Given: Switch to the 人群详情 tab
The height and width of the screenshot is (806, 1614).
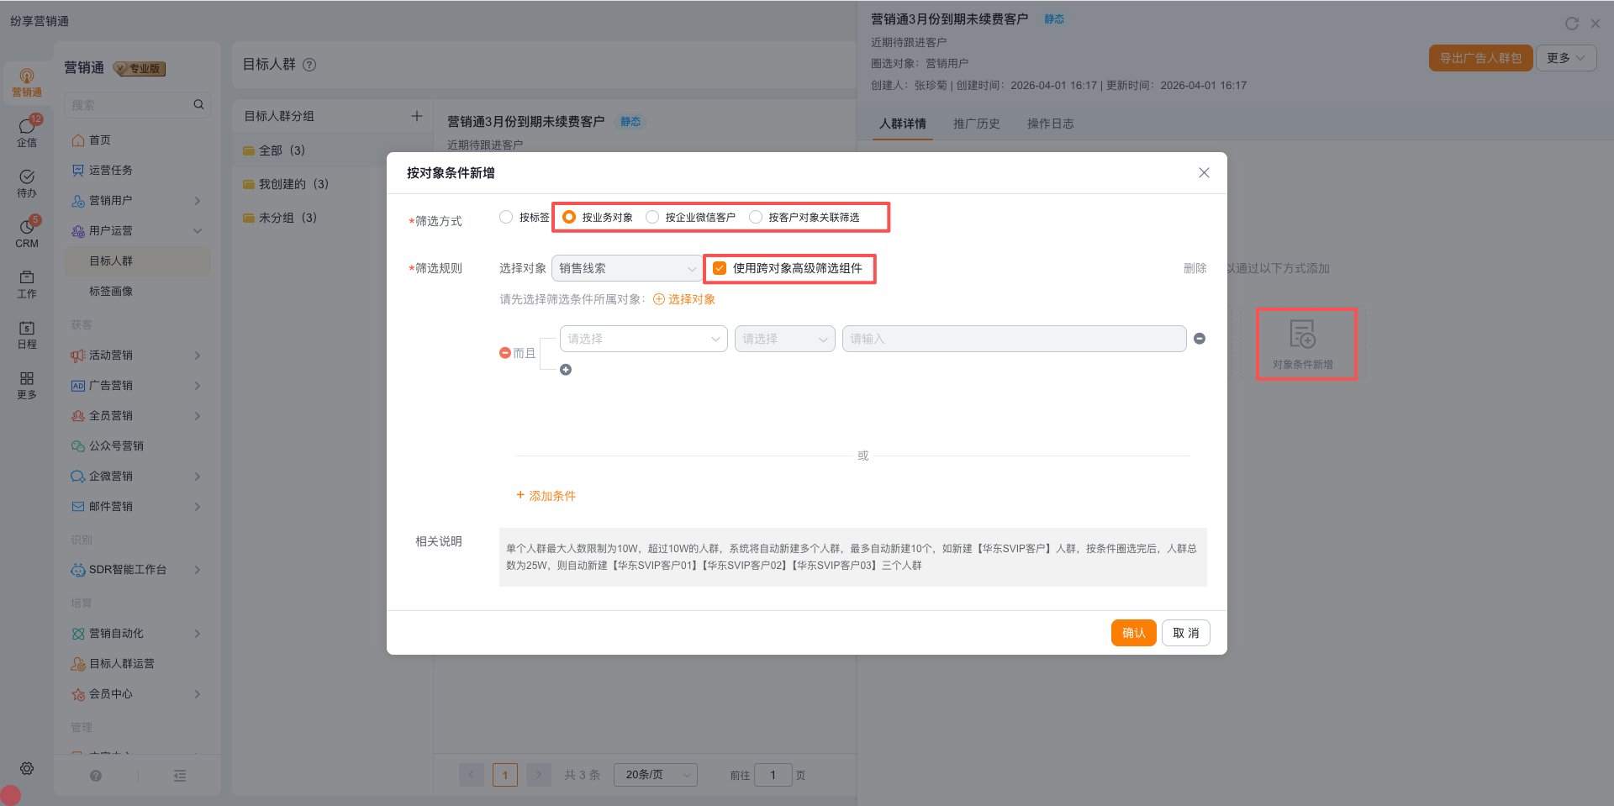Looking at the screenshot, I should [x=903, y=124].
